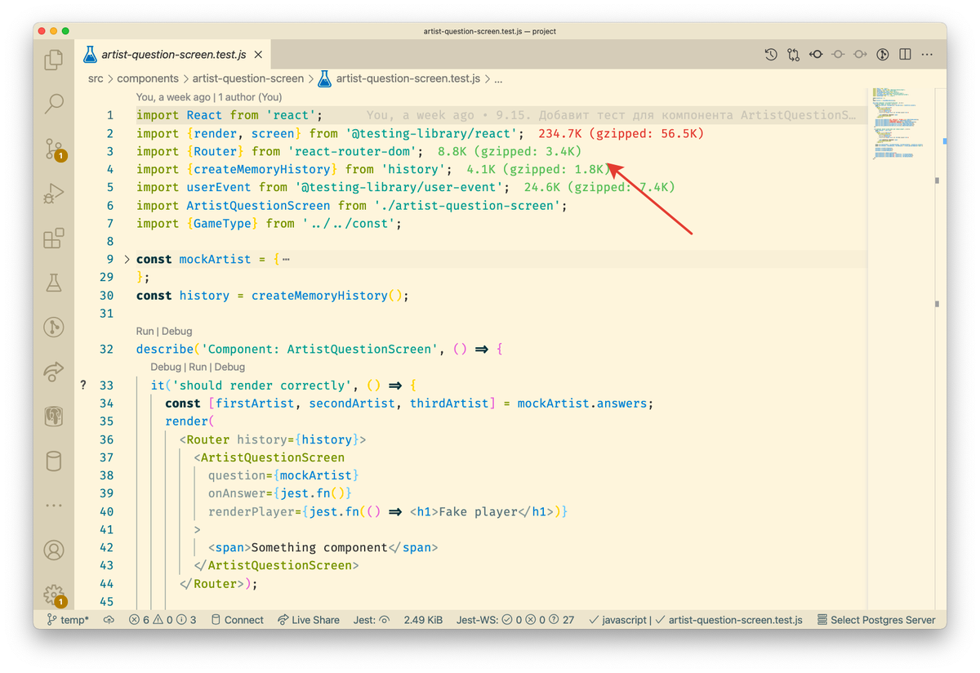The image size is (980, 673).
Task: Click the first Debug lens above the it test
Action: [x=166, y=368]
